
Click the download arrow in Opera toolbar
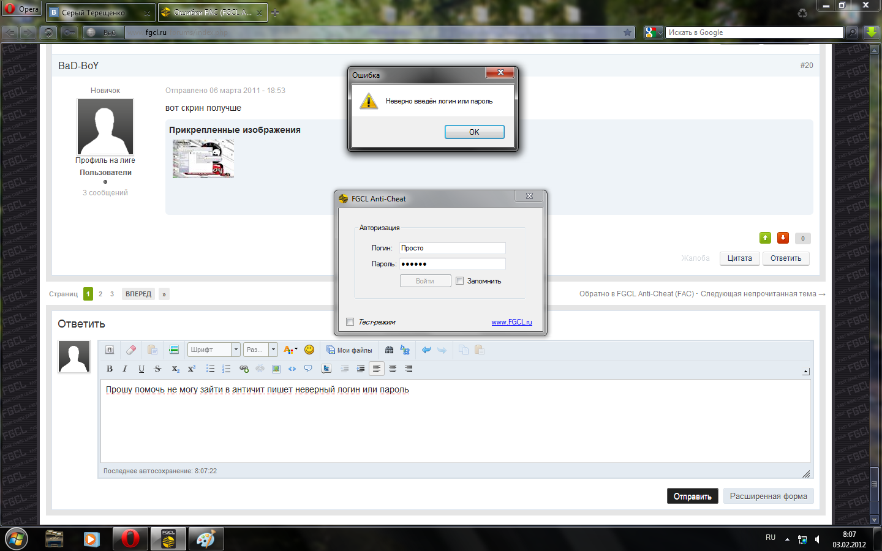pos(872,32)
